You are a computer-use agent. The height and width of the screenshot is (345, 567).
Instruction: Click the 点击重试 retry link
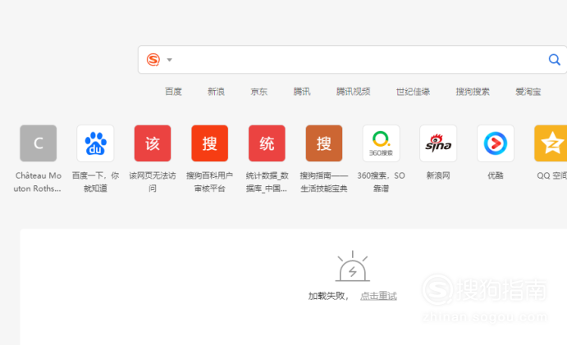point(378,296)
